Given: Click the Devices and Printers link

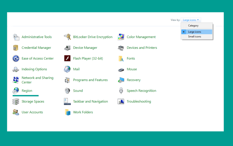Looking at the screenshot, I should coord(142,48).
